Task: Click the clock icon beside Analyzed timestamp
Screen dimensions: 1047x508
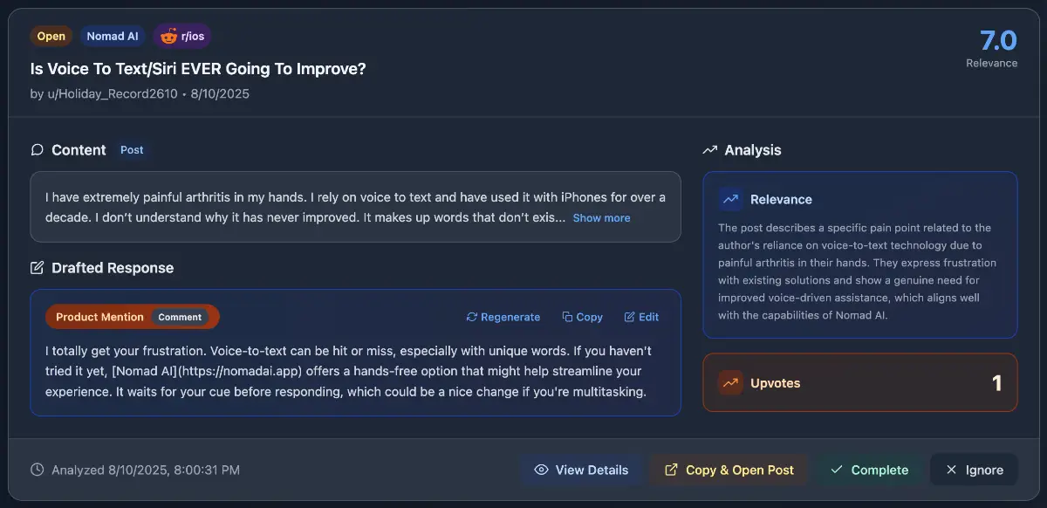Action: point(37,470)
